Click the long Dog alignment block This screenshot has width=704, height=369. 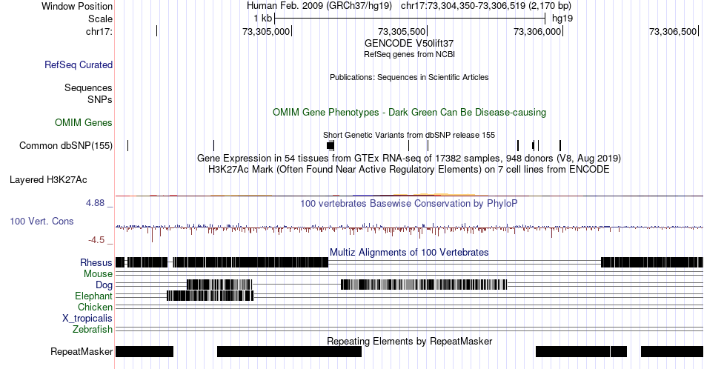coord(424,285)
